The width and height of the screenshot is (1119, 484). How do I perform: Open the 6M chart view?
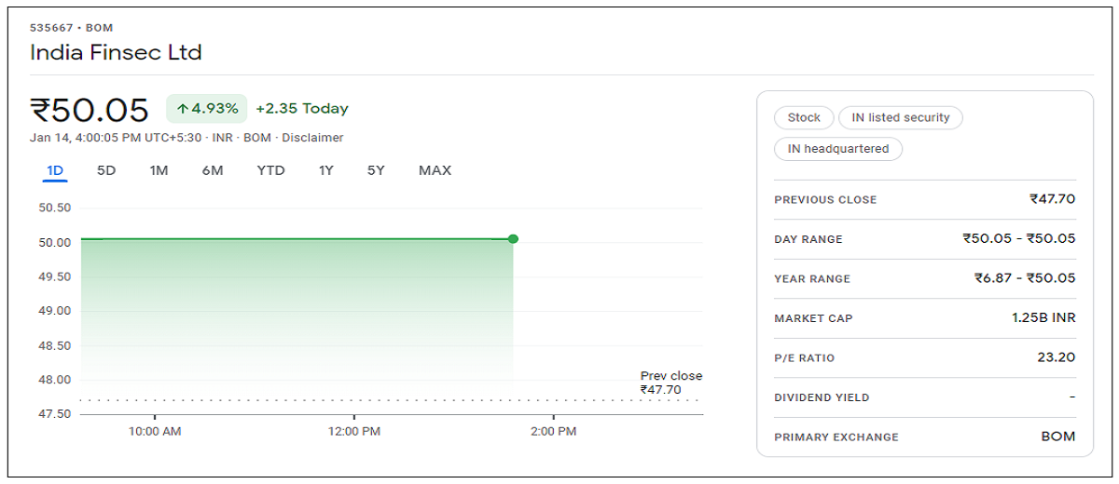tap(213, 170)
